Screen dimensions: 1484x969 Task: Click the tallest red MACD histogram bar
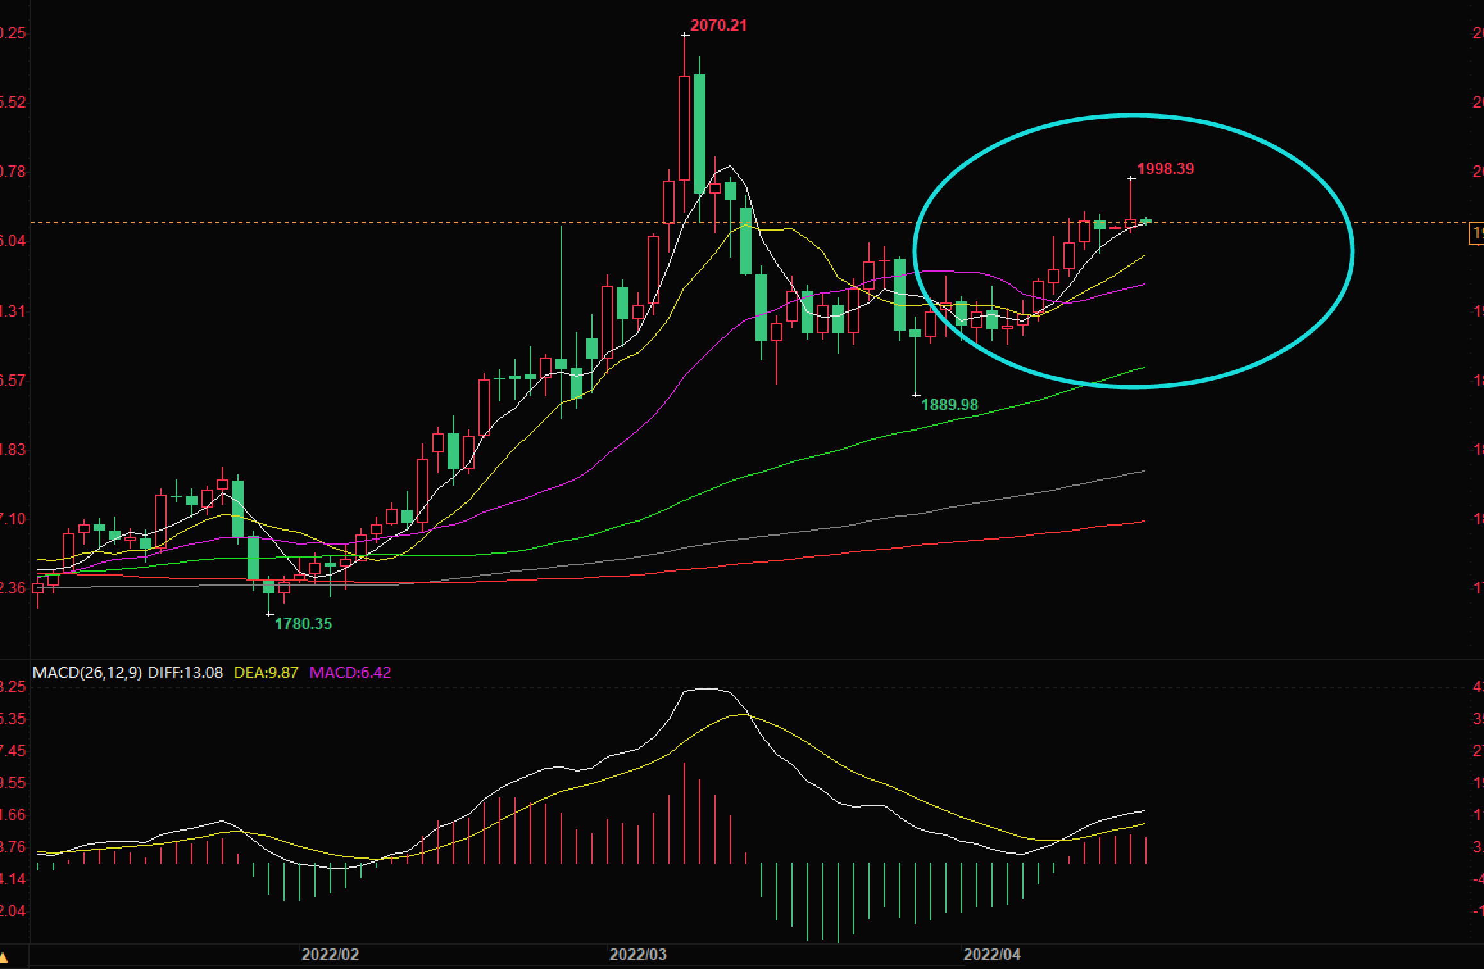click(x=684, y=813)
